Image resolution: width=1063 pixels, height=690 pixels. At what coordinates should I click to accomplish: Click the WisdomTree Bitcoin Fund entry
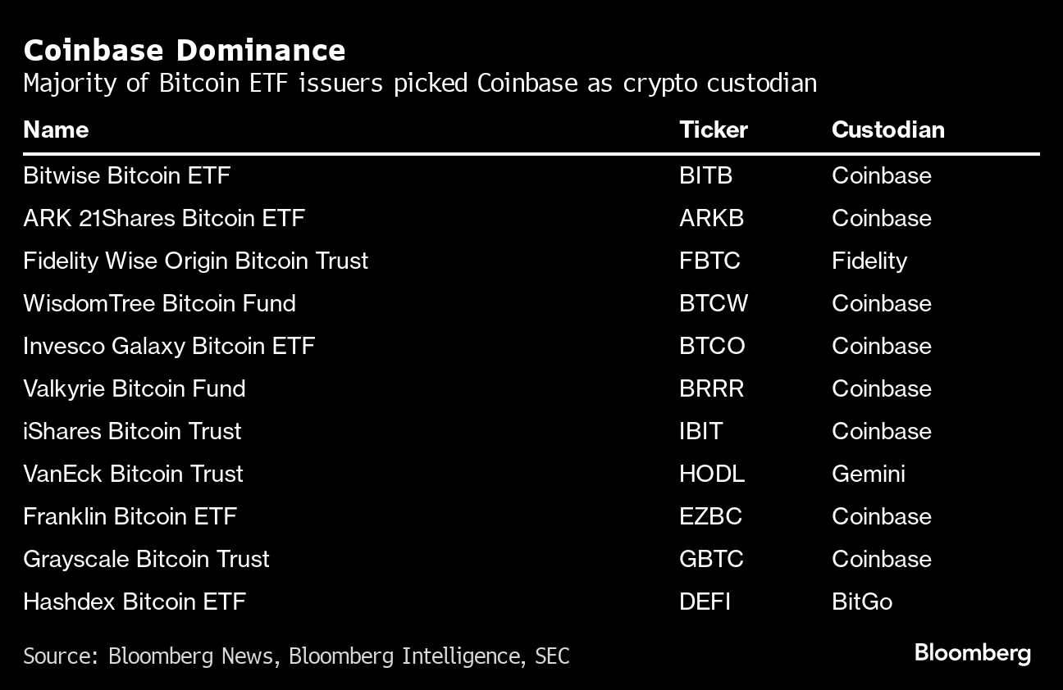159,303
